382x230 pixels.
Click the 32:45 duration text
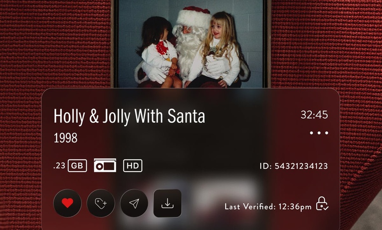[x=314, y=115]
